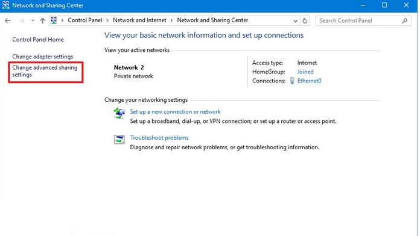This screenshot has width=420, height=236.
Task: Expand chevron after Control Panel breadcrumb
Action: (107, 20)
